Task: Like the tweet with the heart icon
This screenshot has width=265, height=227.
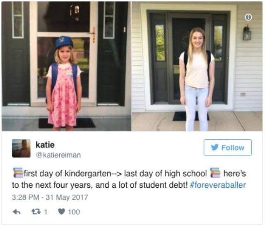Action: pos(61,212)
